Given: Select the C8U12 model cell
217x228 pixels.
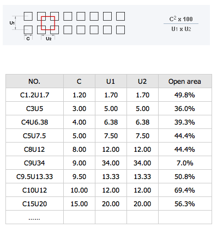Looking at the screenshot, I should 34,149.
